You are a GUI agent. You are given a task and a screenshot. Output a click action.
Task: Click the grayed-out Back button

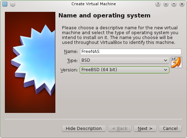coord(120,129)
